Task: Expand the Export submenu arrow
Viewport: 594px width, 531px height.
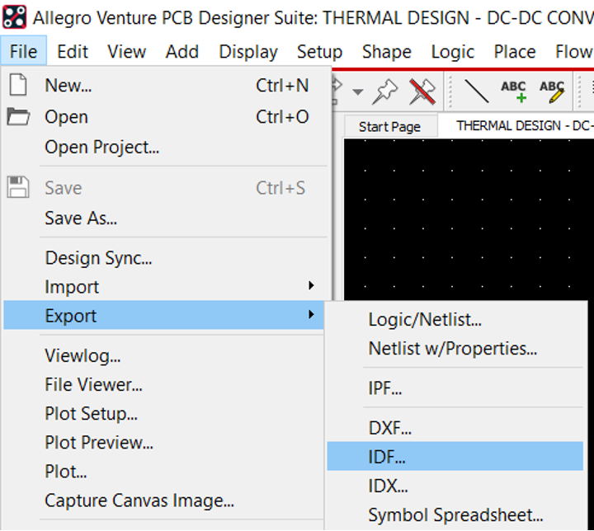Action: 311,316
